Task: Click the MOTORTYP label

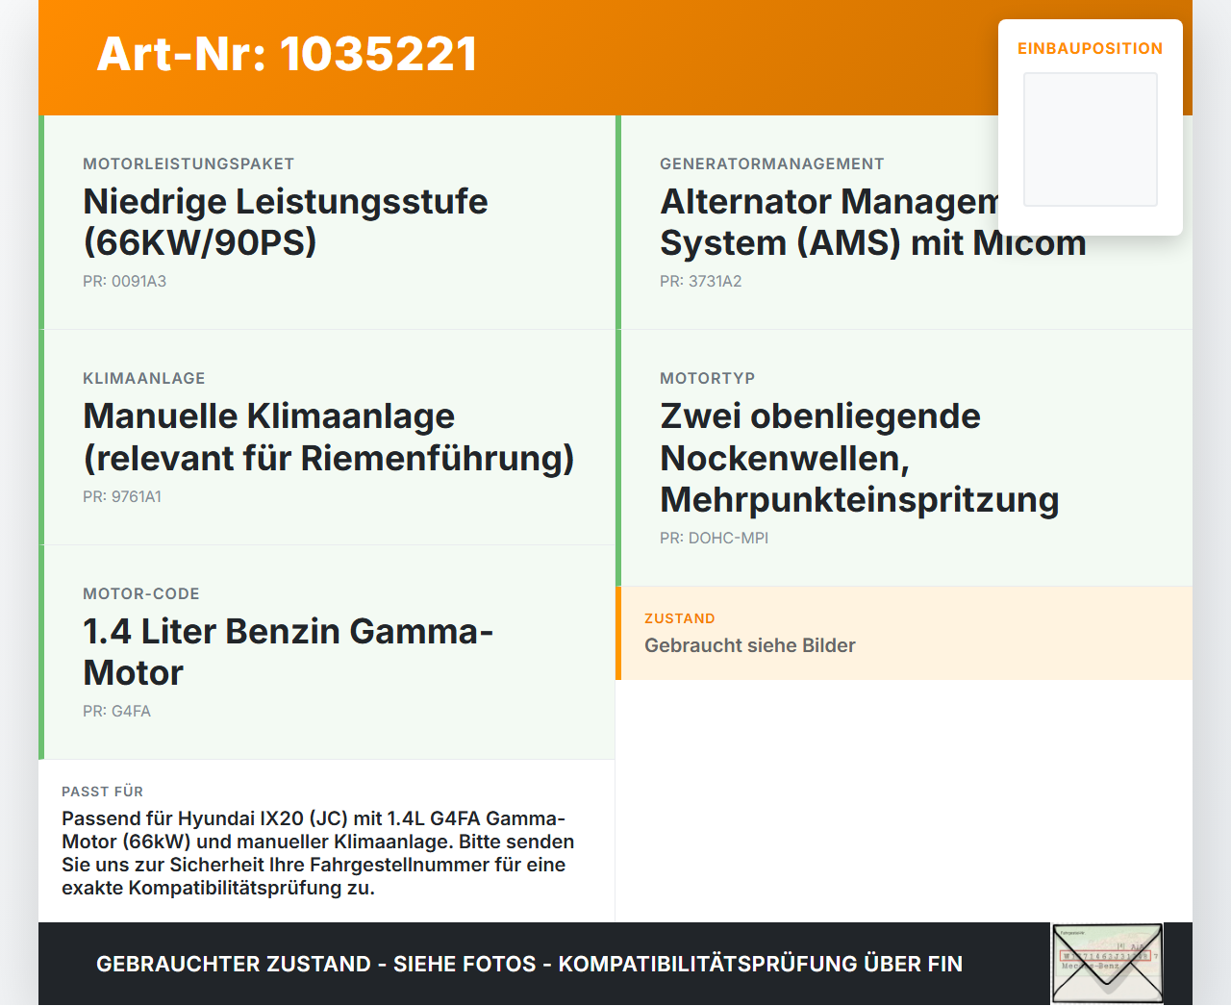Action: pyautogui.click(x=708, y=379)
